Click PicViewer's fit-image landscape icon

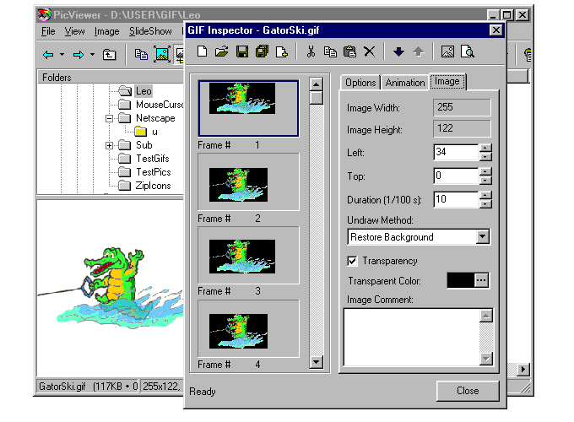point(162,55)
